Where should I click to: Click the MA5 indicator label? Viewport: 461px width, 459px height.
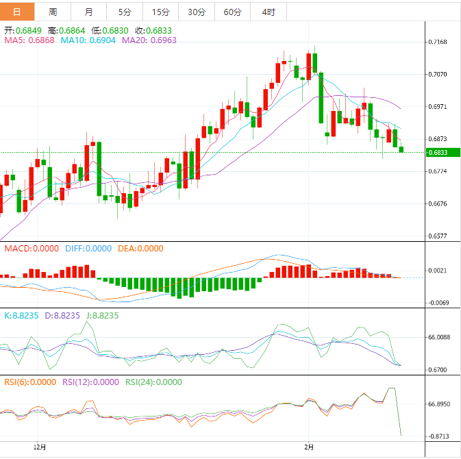click(x=30, y=40)
